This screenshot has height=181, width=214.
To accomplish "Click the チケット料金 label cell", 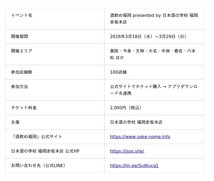I will [x=24, y=108].
